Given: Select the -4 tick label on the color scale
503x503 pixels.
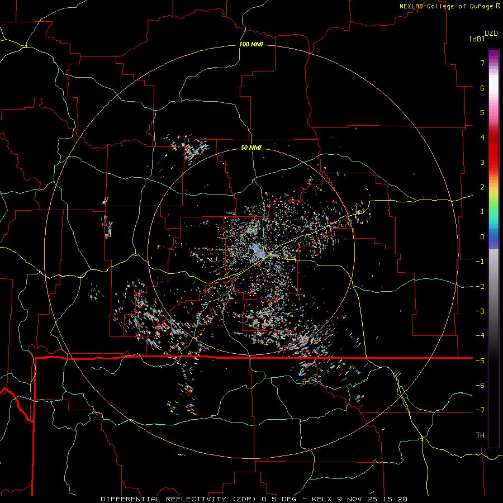Looking at the screenshot, I should (480, 336).
